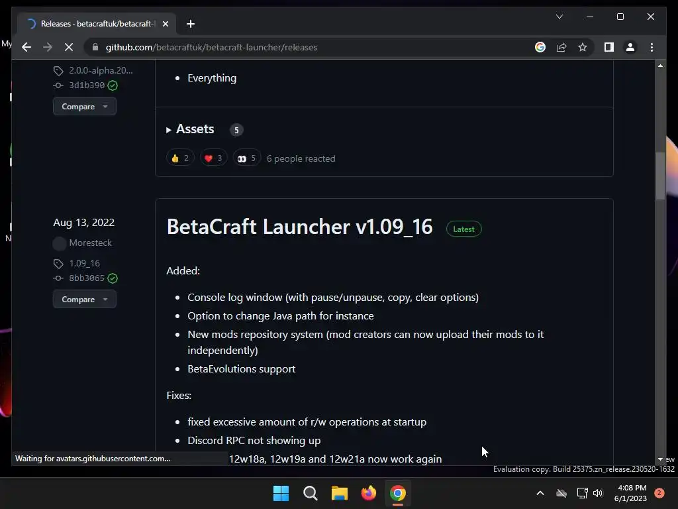678x509 pixels.
Task: Click the OneDrive cloud tray icon
Action: pyautogui.click(x=561, y=493)
